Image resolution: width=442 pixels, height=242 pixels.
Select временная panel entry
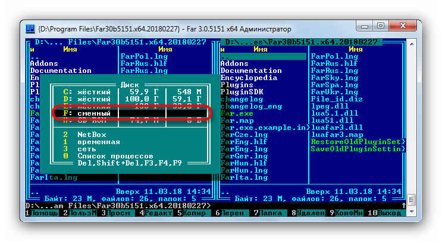92,142
